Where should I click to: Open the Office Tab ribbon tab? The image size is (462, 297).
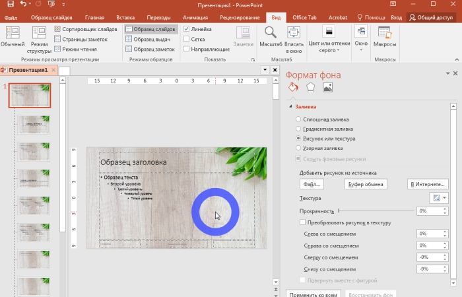[x=304, y=17]
